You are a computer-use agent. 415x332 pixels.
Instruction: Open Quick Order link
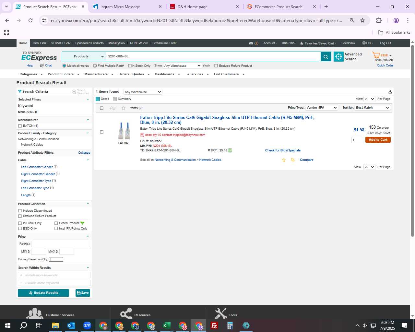385,65
